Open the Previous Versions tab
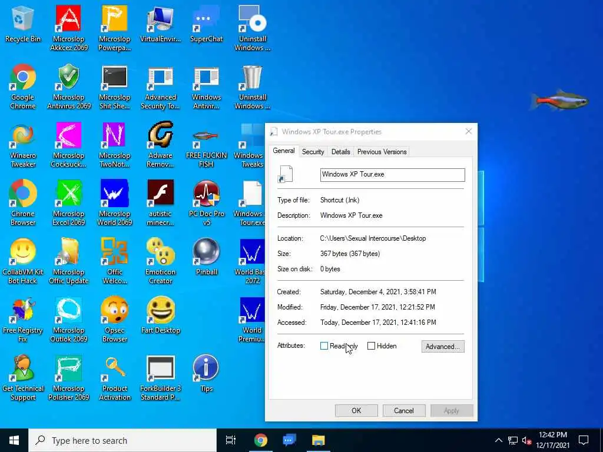 382,152
